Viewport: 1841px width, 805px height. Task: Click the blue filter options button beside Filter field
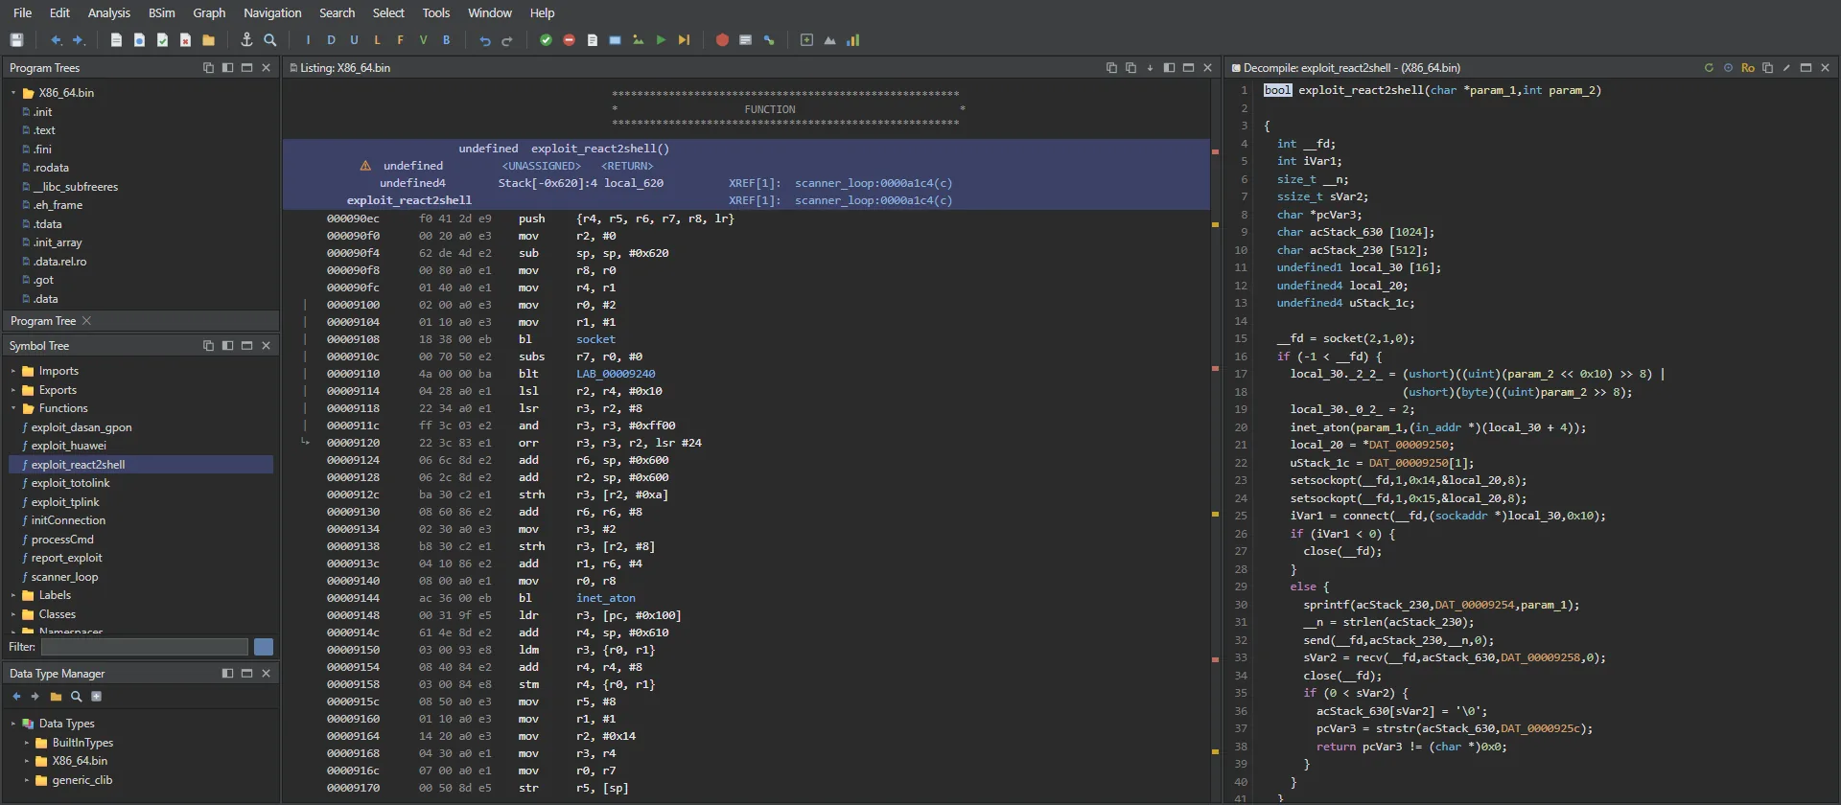tap(264, 647)
